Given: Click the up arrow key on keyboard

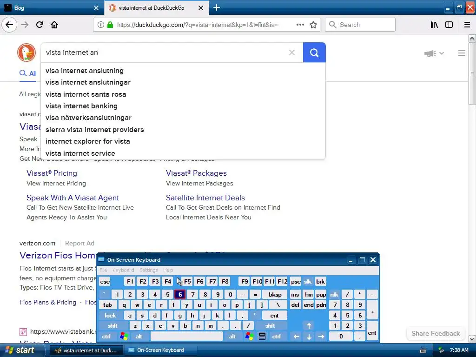Looking at the screenshot, I should [x=309, y=326].
